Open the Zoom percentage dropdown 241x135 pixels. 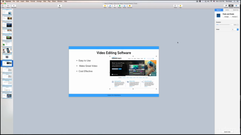(8, 6)
